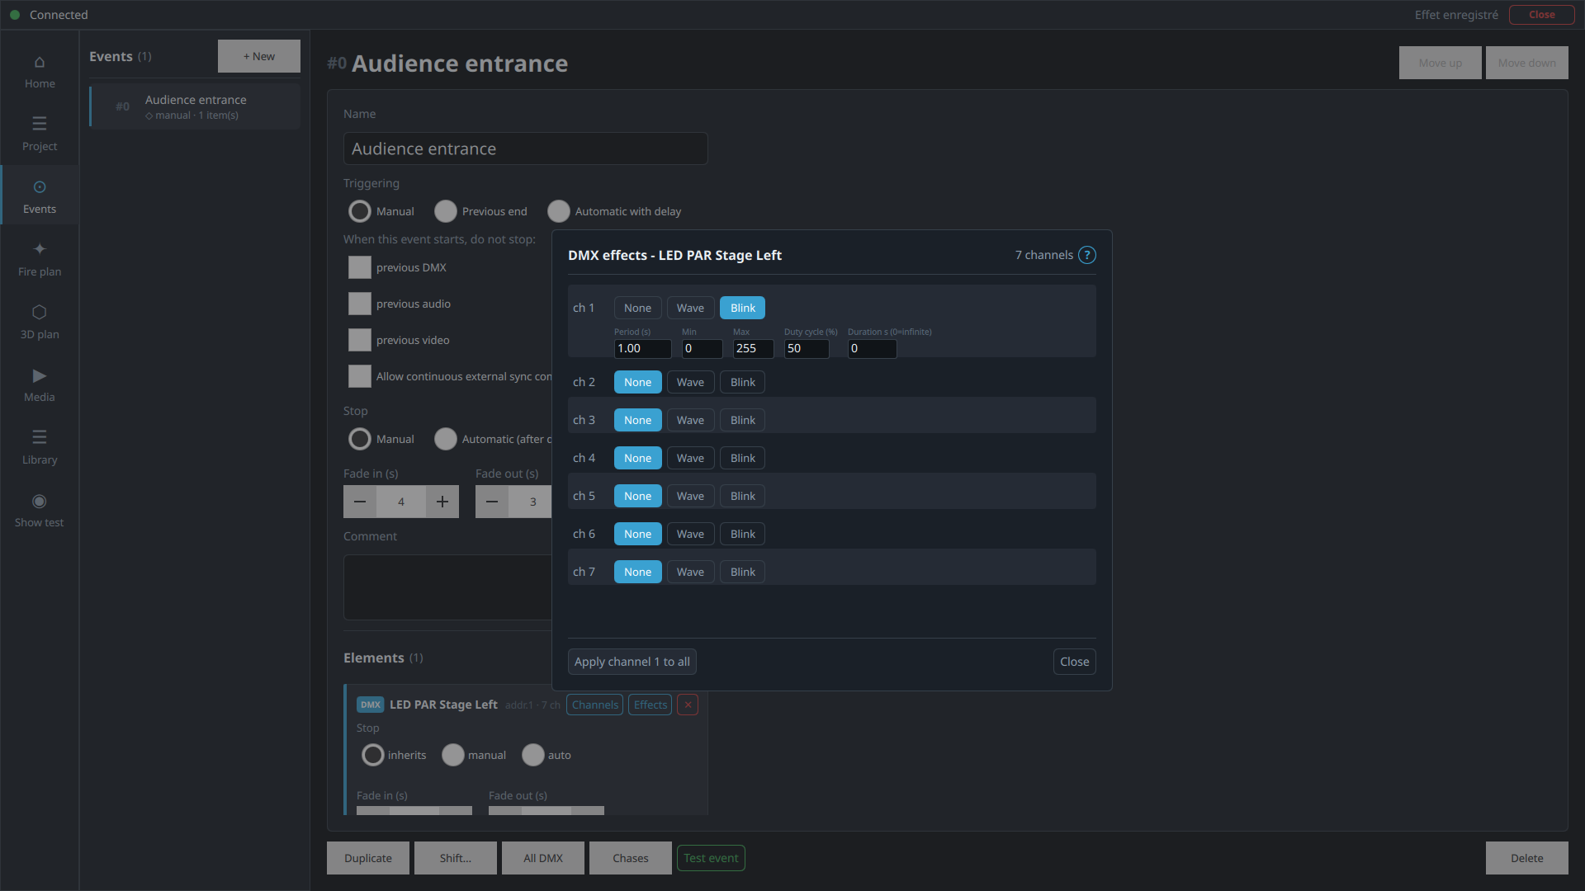Screen dimensions: 1585x891
Task: Set channel 1 effect to None
Action: click(x=637, y=308)
